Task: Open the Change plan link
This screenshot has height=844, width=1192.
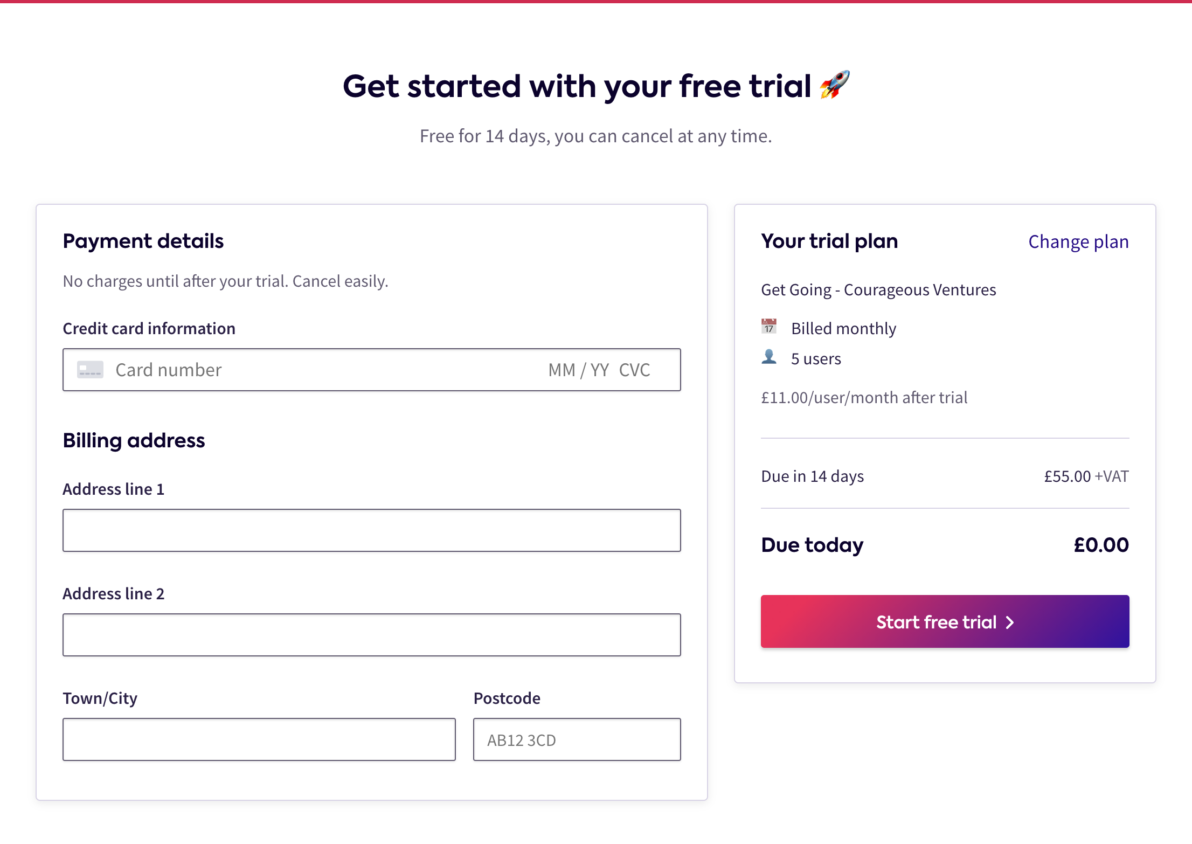Action: tap(1078, 241)
